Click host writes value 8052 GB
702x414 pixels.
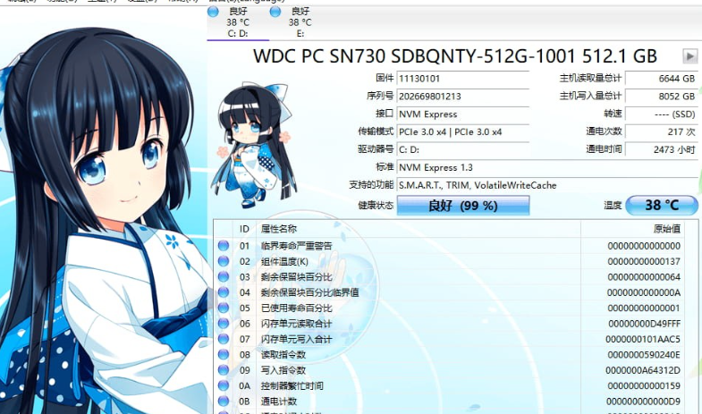point(661,97)
